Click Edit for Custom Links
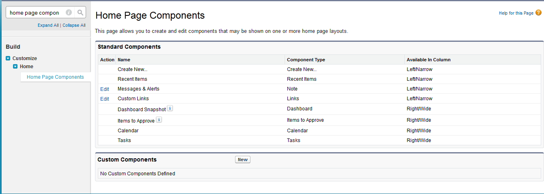 [105, 99]
